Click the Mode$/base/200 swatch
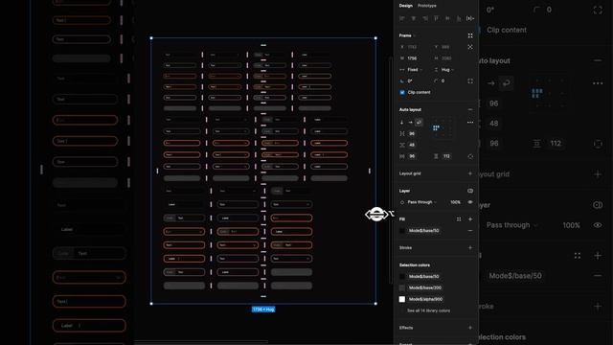 402,287
